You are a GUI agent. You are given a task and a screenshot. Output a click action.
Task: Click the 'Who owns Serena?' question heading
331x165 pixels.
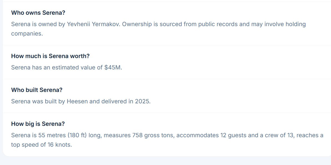(38, 13)
